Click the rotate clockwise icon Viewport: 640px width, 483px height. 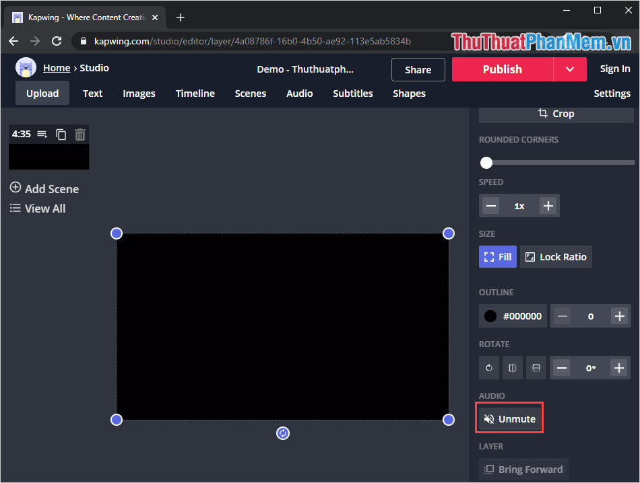pos(488,367)
